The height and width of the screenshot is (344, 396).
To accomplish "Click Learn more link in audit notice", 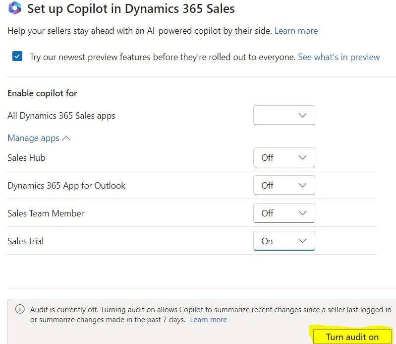I will click(x=209, y=320).
